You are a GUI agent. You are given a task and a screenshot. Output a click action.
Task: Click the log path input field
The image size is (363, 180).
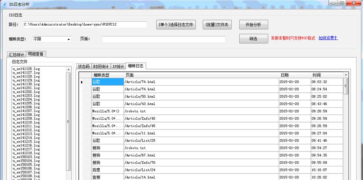[85, 25]
